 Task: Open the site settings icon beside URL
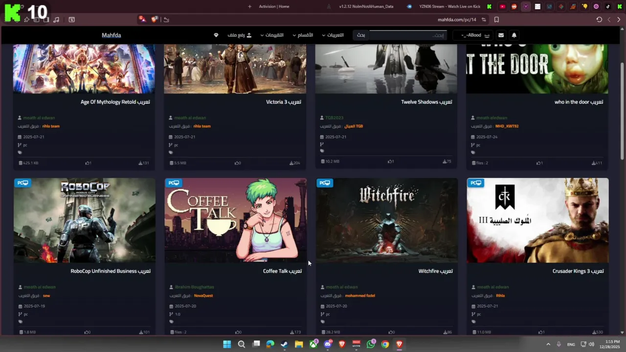484,20
